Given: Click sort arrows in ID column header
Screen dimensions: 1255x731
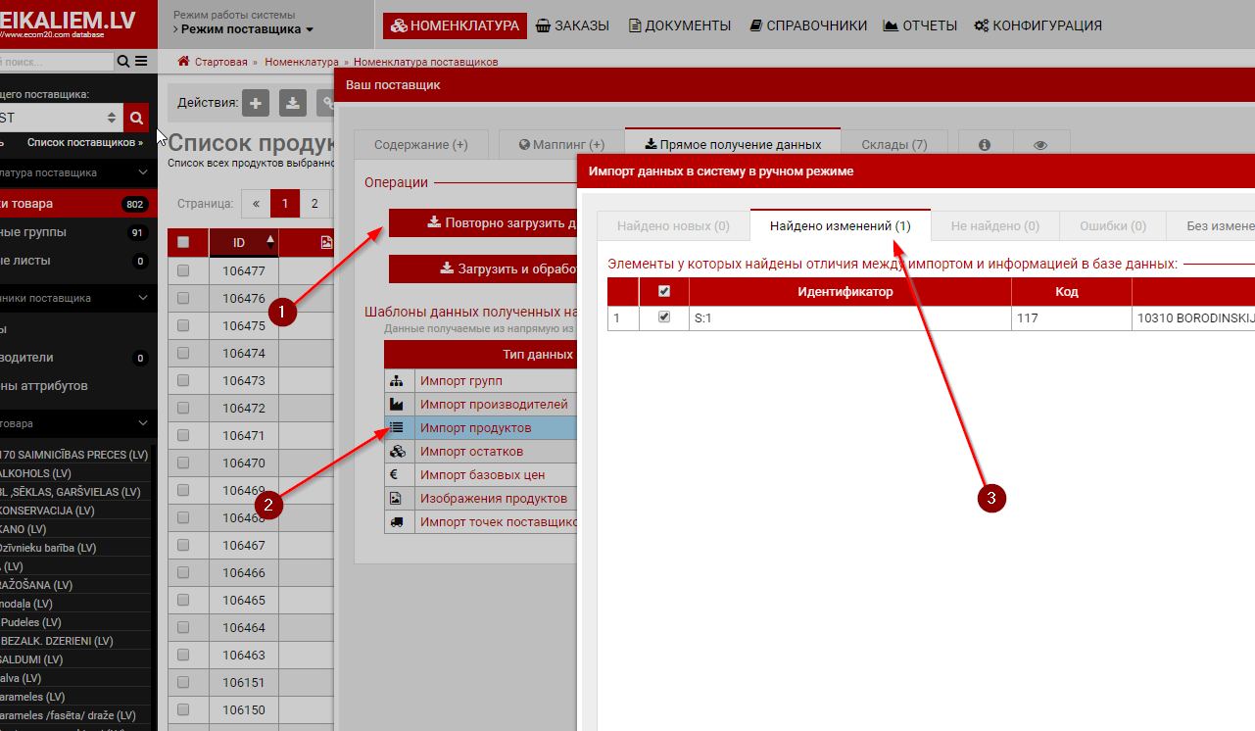Looking at the screenshot, I should pos(270,242).
